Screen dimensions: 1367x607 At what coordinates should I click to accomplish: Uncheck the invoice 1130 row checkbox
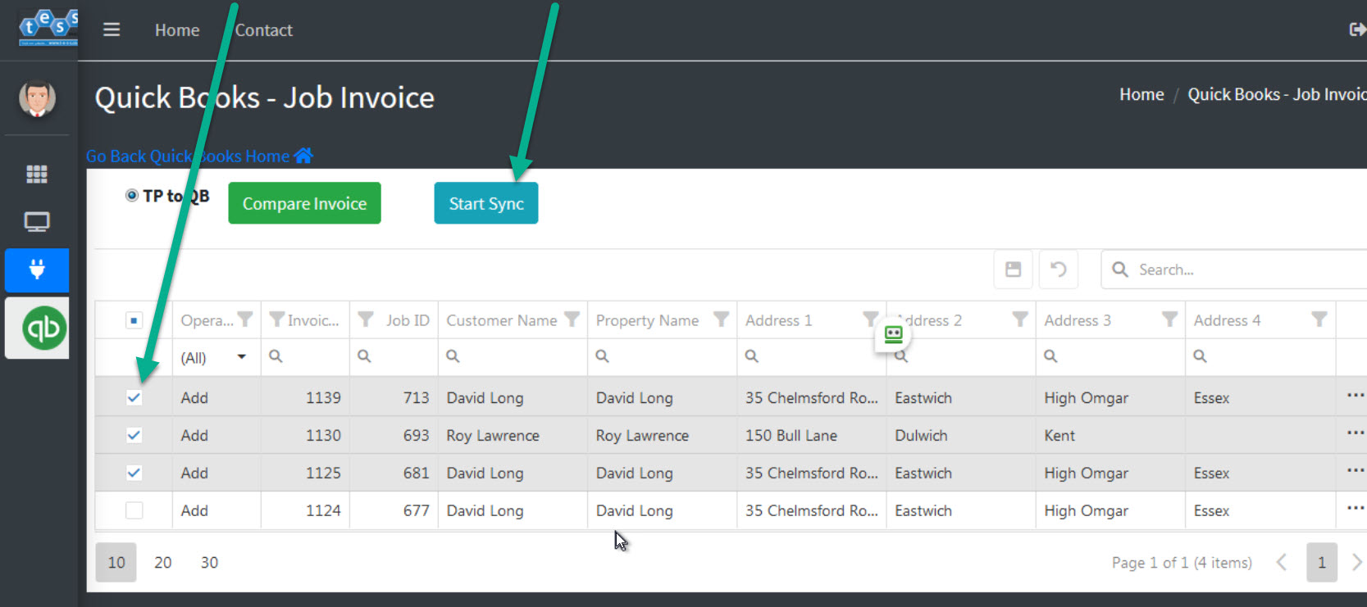click(134, 435)
